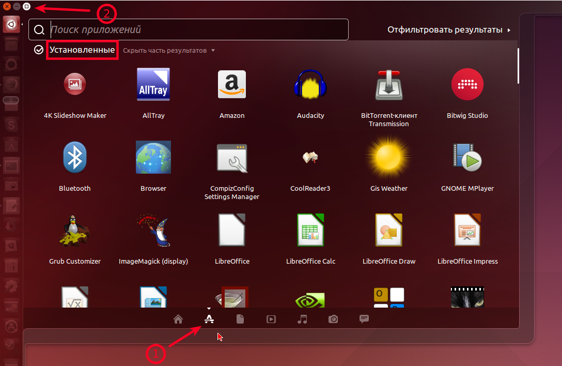Screen dimensions: 562x366
Task: Open Bluetooth settings app
Action: [x=74, y=158]
